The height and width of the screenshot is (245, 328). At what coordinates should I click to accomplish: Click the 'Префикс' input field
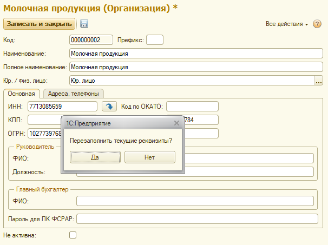coord(155,40)
